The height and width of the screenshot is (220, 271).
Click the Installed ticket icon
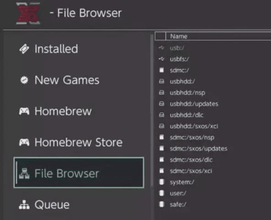(x=24, y=49)
